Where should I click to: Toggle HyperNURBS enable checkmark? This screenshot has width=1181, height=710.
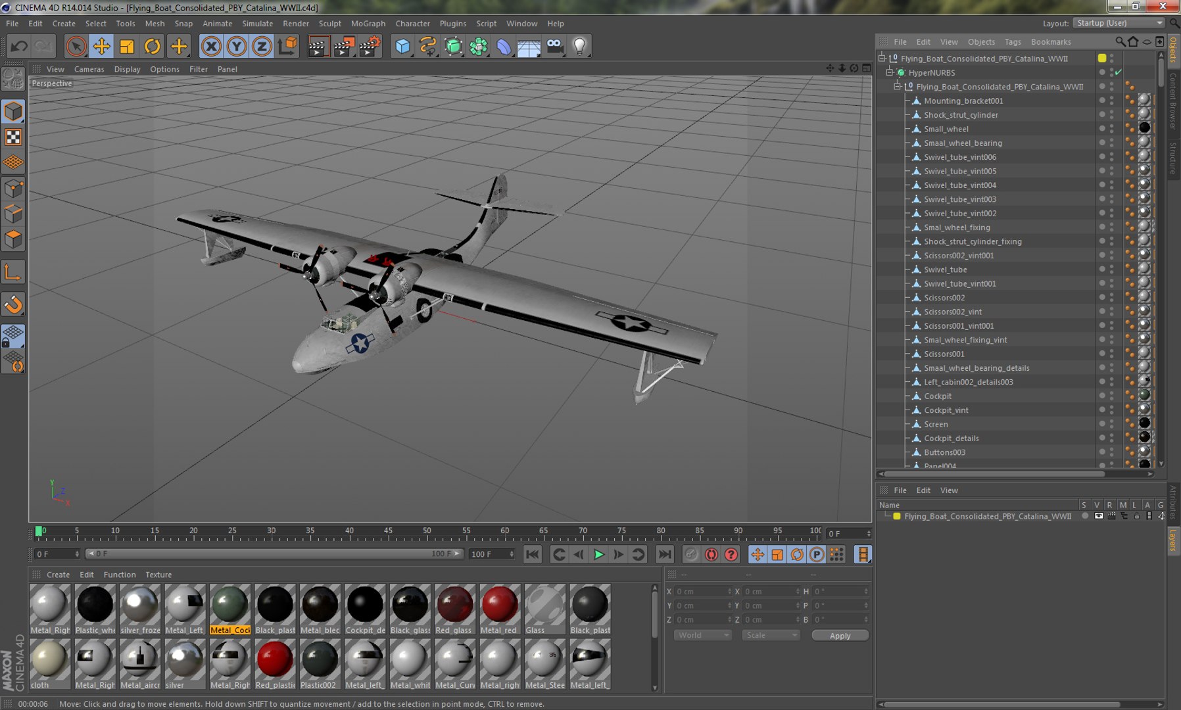[1119, 72]
